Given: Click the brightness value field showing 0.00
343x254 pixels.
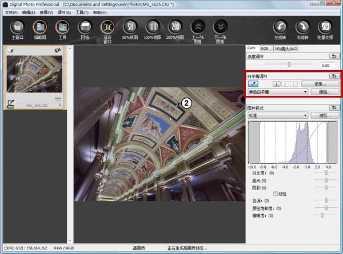Looking at the screenshot, I should pos(326,65).
